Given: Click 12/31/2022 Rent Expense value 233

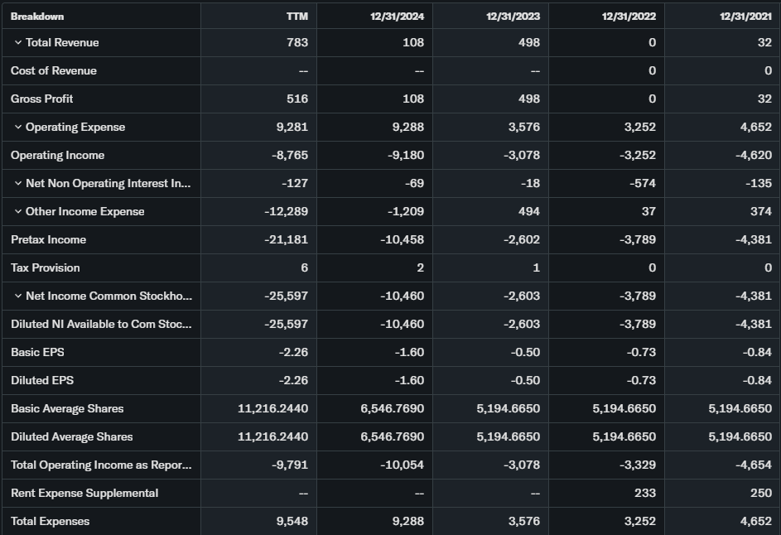Looking at the screenshot, I should [x=644, y=494].
